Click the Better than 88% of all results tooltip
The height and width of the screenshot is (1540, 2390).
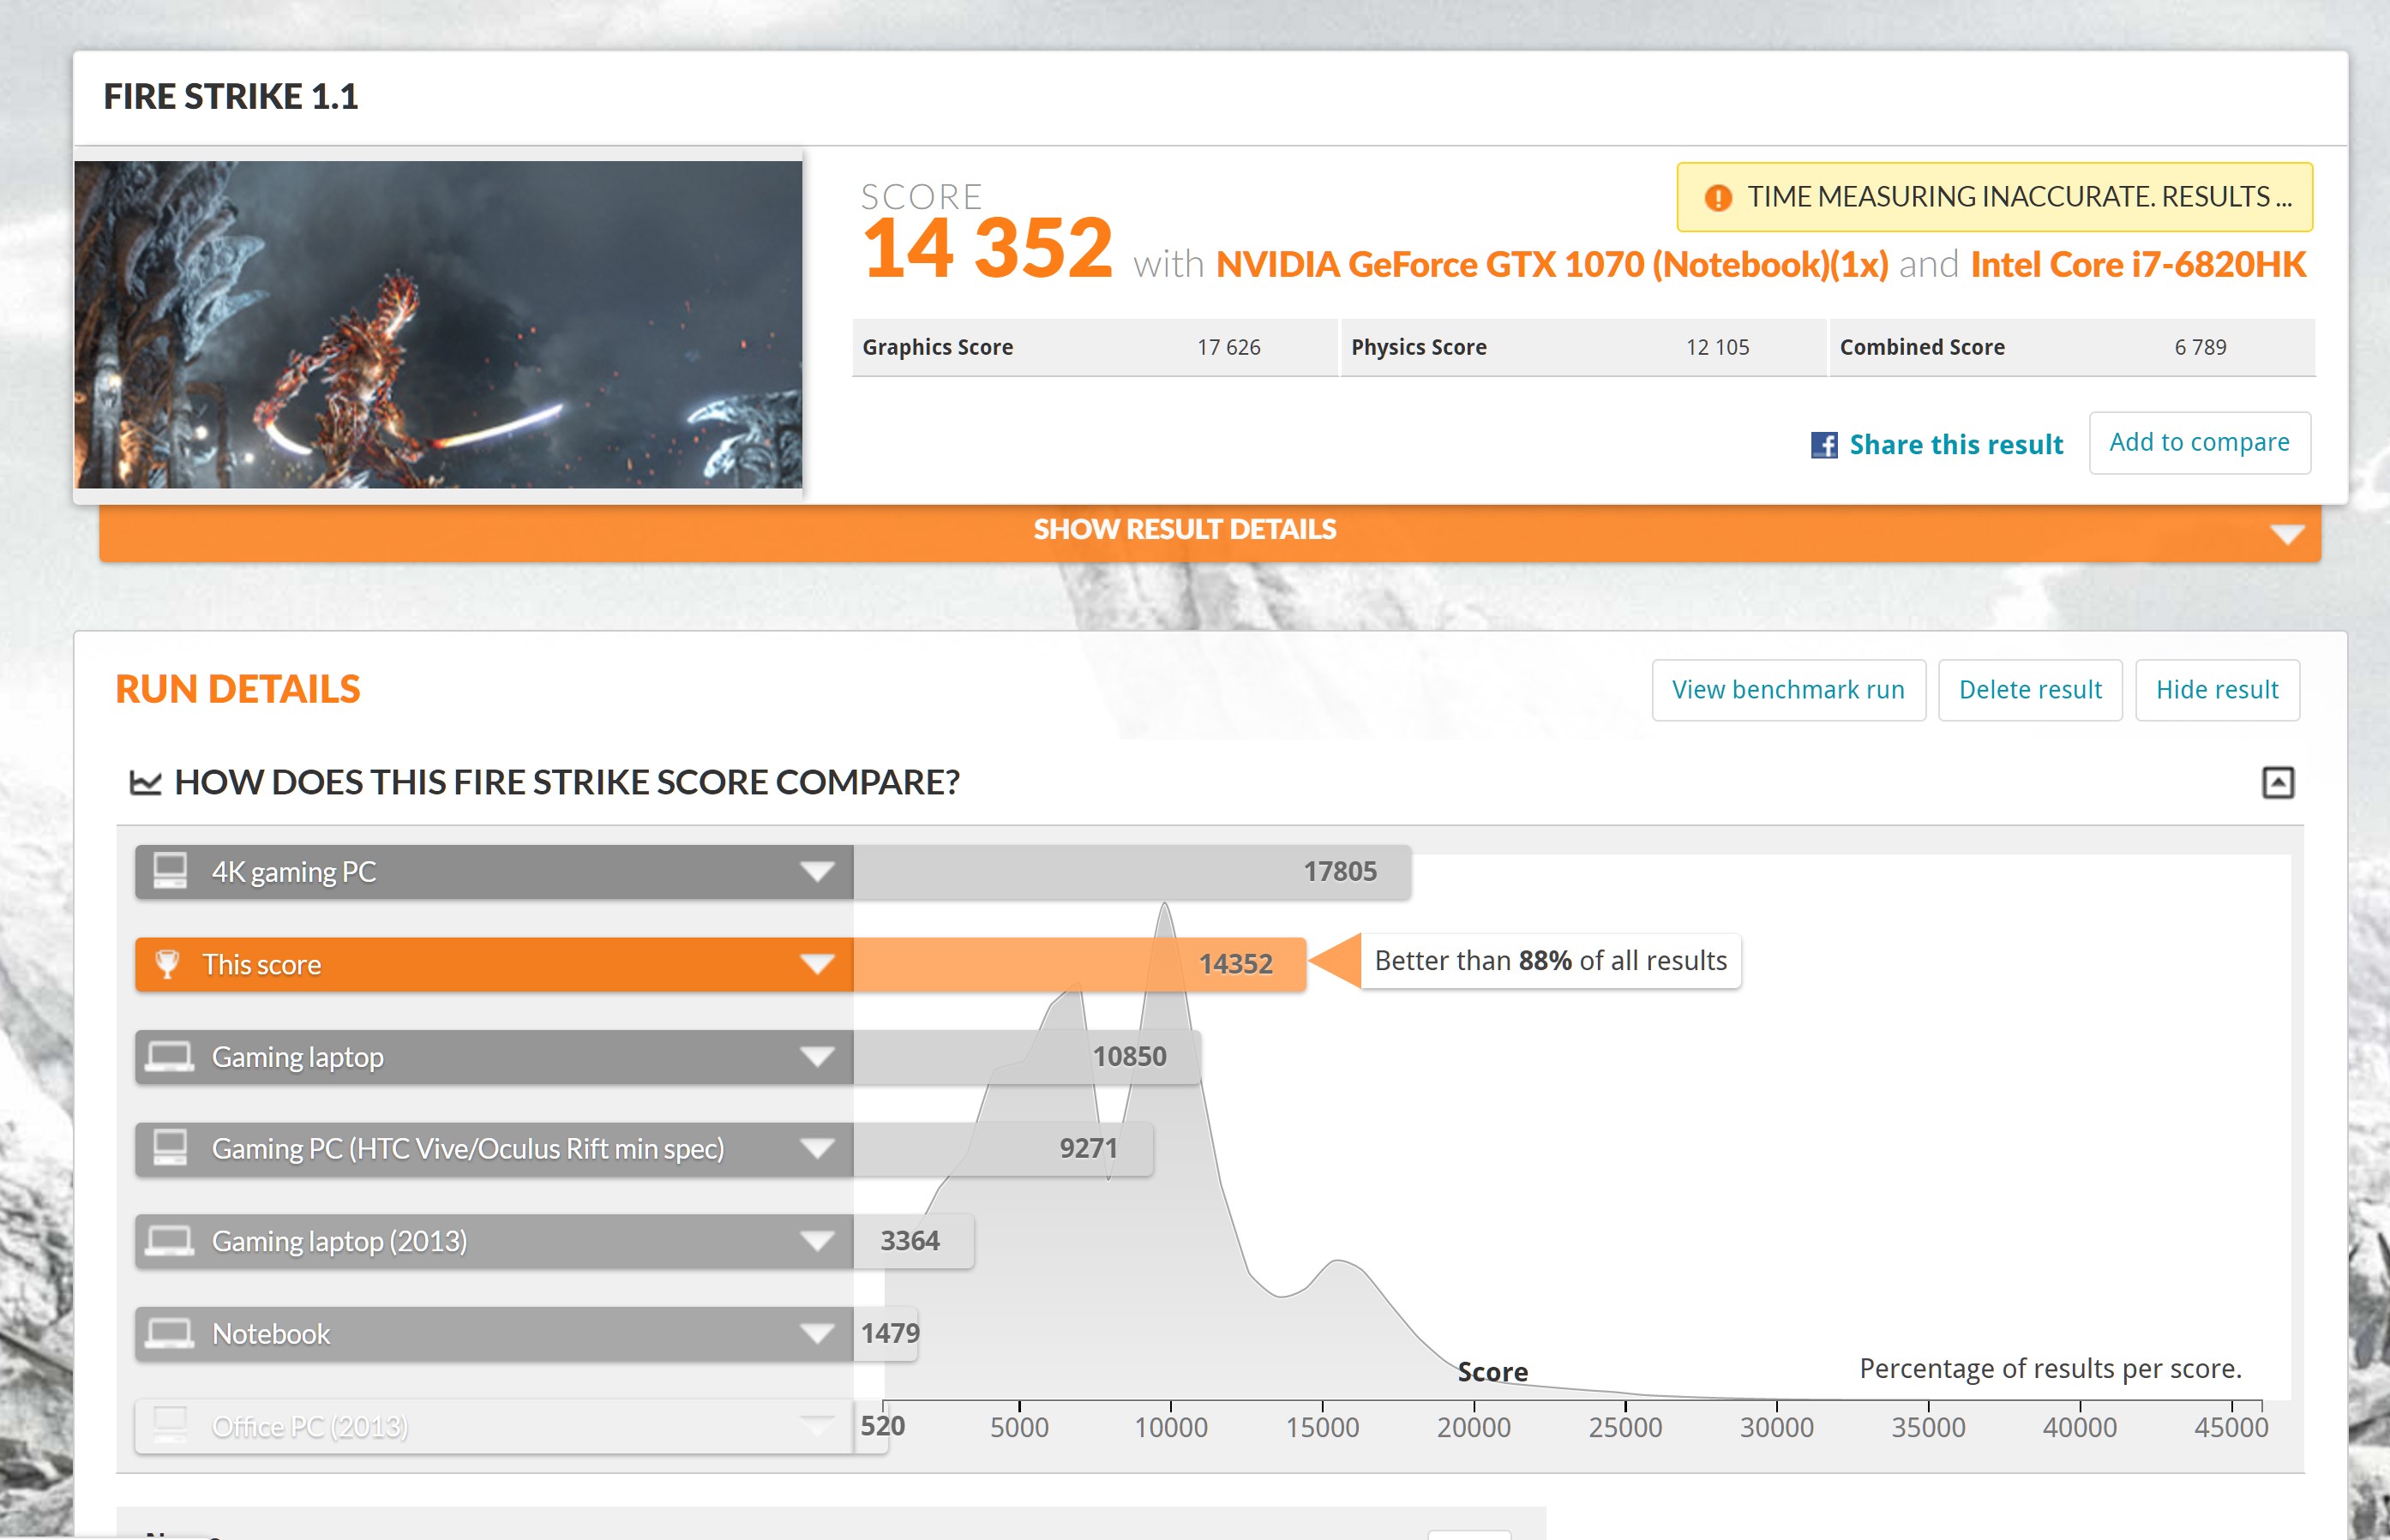pos(1550,961)
